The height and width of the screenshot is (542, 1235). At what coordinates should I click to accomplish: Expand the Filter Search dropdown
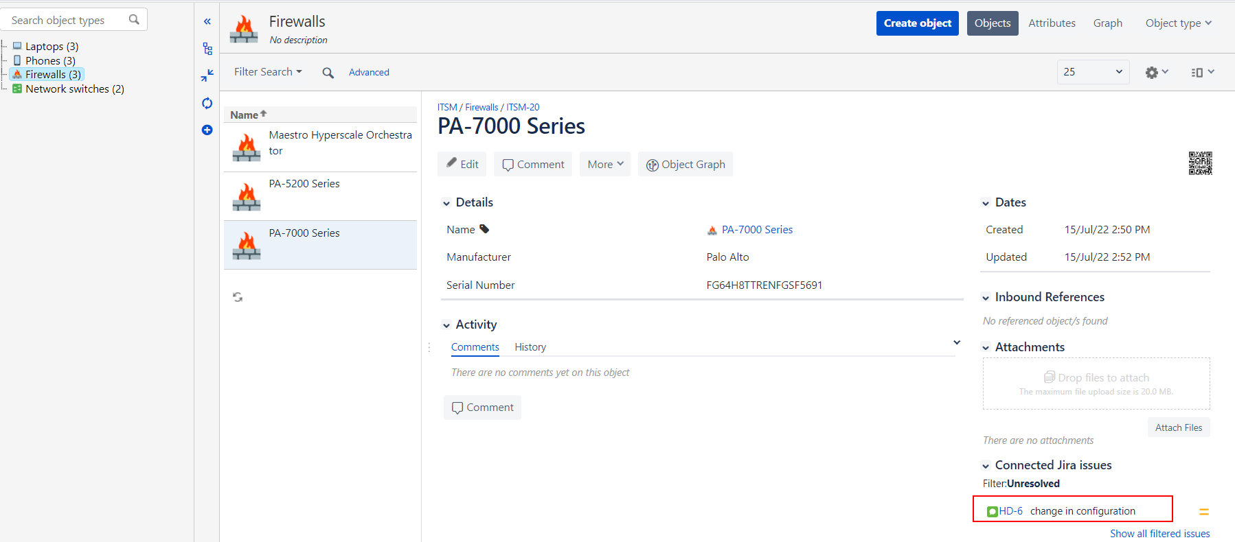click(x=268, y=72)
